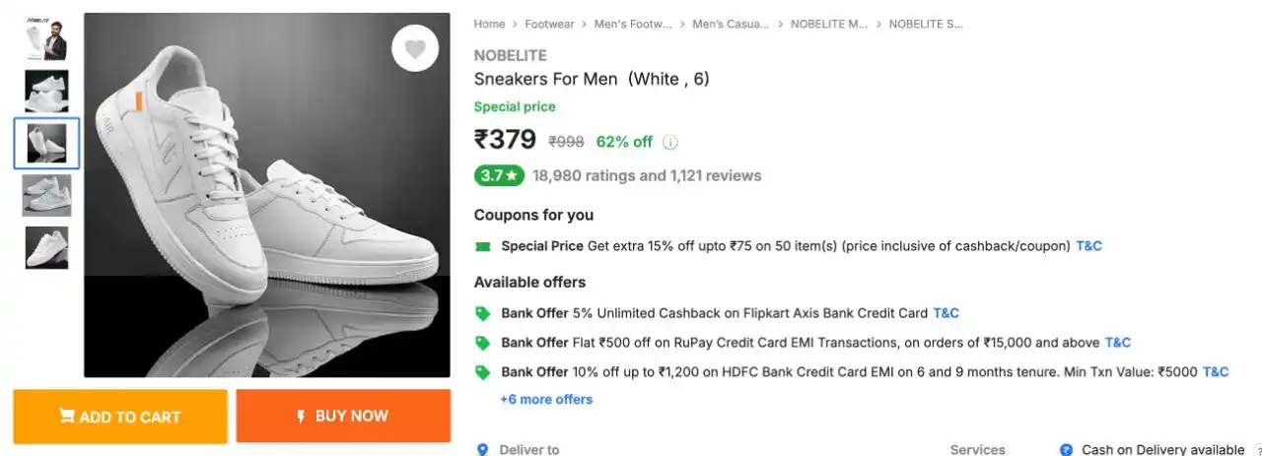Toggle the wishlist heart icon

(415, 48)
